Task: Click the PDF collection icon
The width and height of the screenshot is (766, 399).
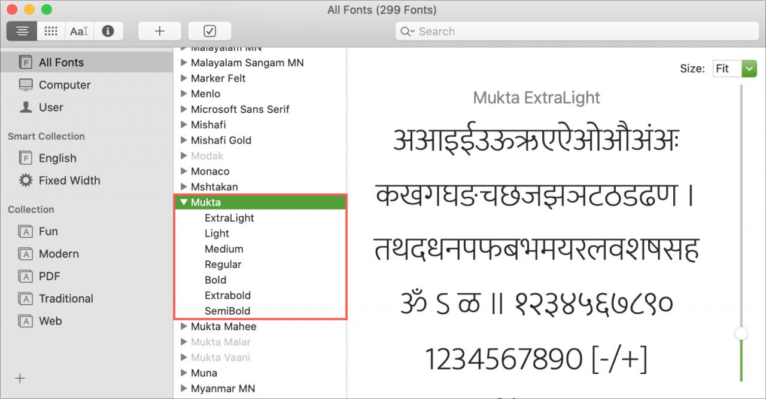Action: (26, 277)
